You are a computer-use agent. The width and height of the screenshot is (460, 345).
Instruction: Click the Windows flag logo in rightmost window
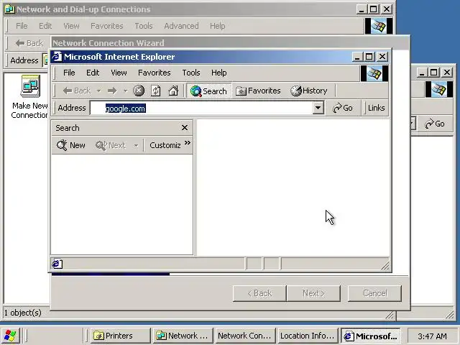click(x=439, y=89)
